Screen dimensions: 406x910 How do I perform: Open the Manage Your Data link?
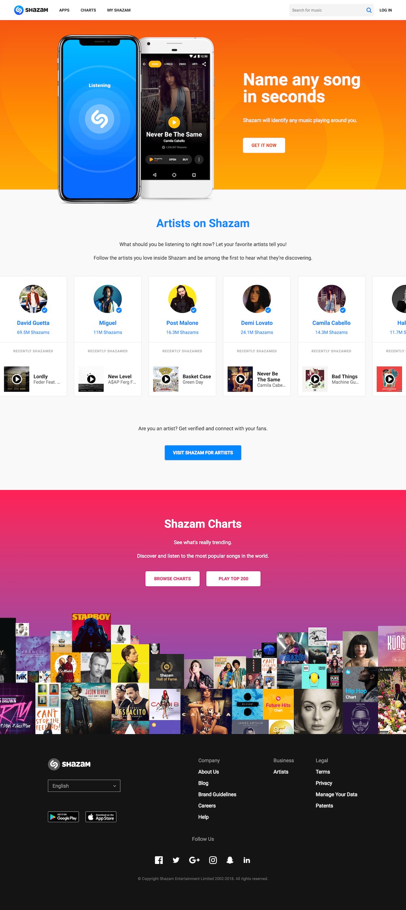point(337,794)
